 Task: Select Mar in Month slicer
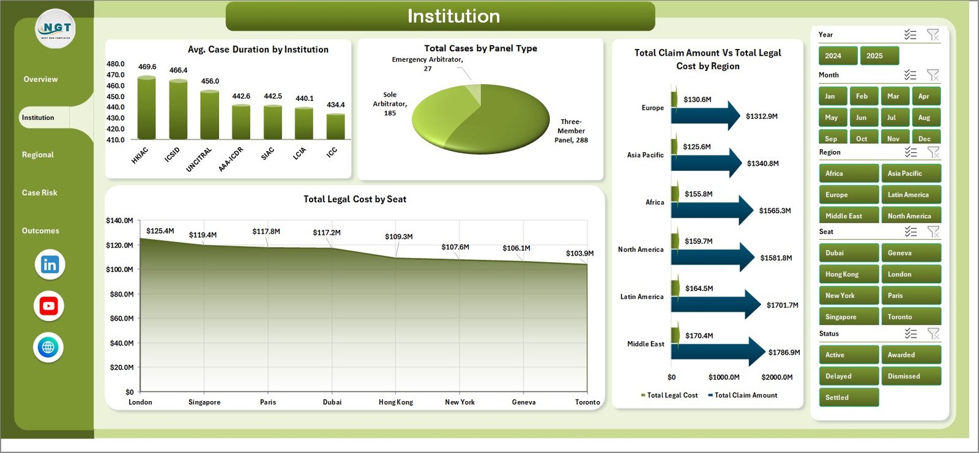pyautogui.click(x=895, y=96)
